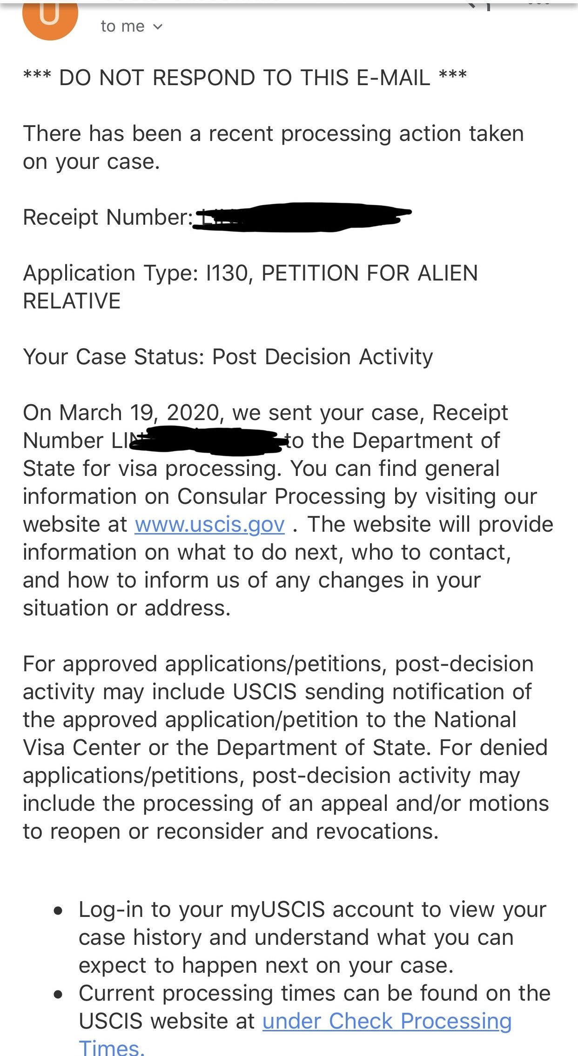The width and height of the screenshot is (578, 1056).
Task: Tap the 'to me' recipient label
Action: (x=122, y=27)
